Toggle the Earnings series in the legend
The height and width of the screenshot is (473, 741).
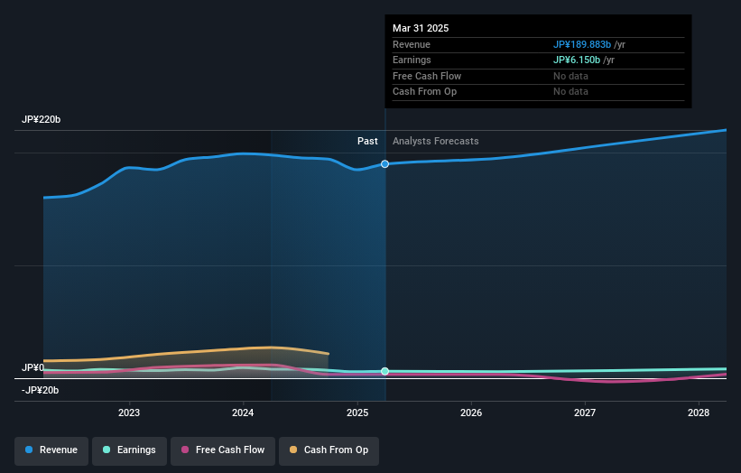pyautogui.click(x=129, y=450)
